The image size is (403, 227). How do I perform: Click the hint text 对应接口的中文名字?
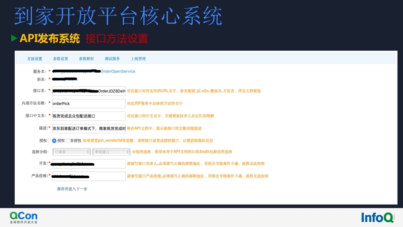pos(170,116)
